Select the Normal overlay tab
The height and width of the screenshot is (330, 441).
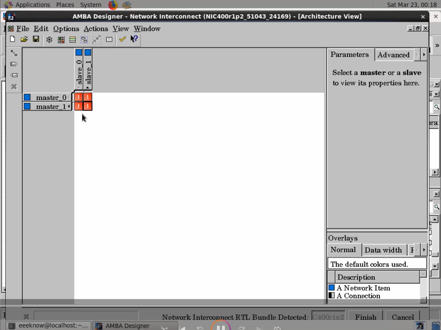(x=343, y=250)
